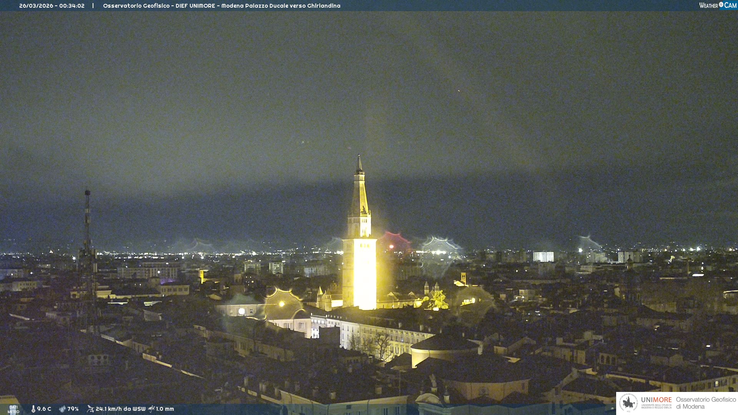738x415 pixels.
Task: Click the 79% humidity reading
Action: (73, 409)
